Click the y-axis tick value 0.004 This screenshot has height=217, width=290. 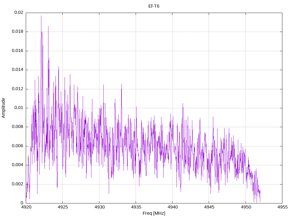coord(18,165)
